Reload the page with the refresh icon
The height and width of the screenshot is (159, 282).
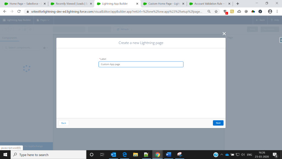pyautogui.click(x=19, y=12)
